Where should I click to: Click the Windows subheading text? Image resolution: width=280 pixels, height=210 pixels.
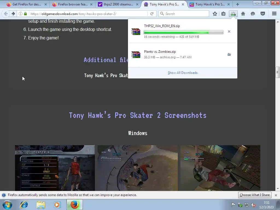138,133
